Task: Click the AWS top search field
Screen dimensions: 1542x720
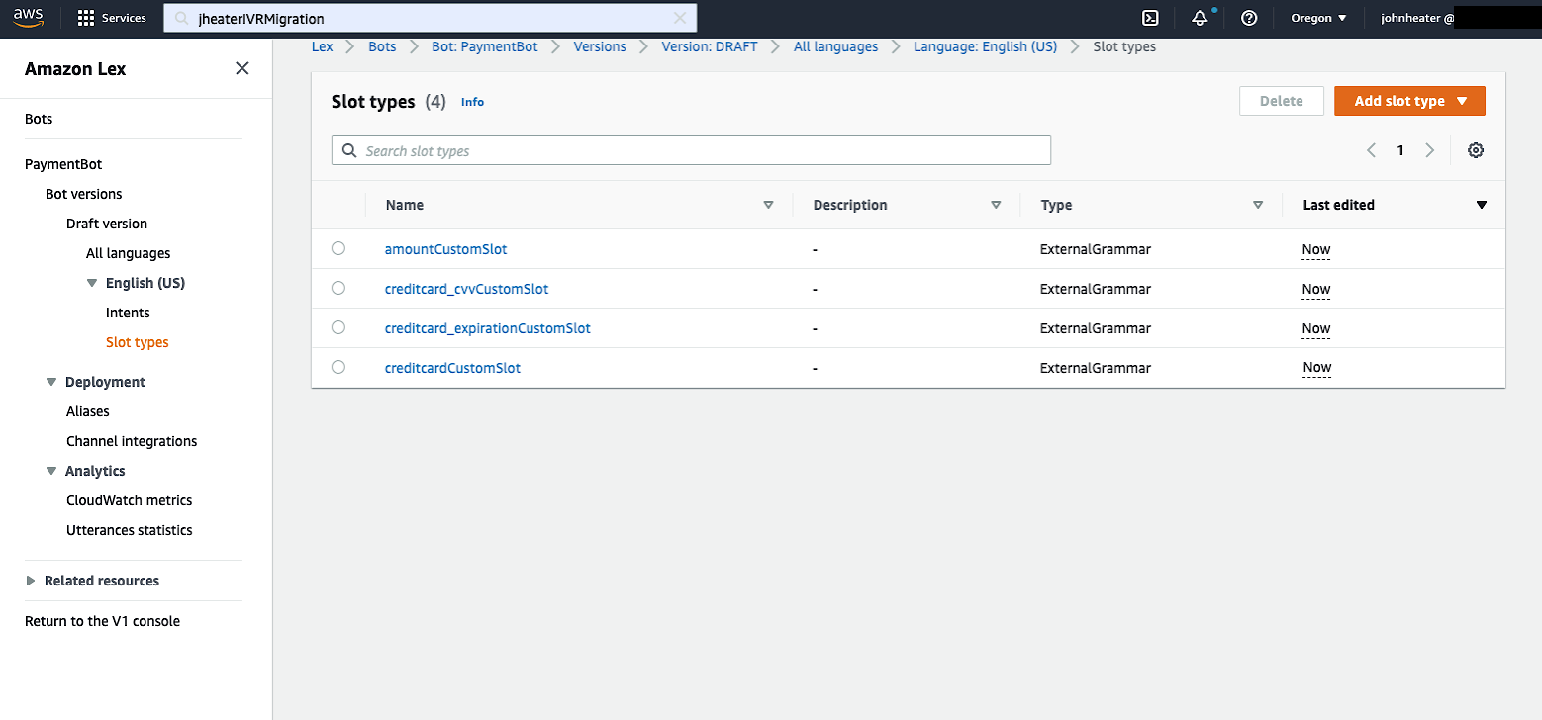Action: (x=431, y=18)
